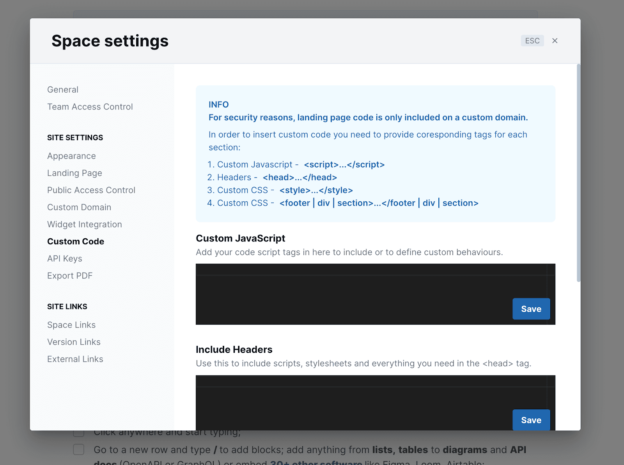Image resolution: width=624 pixels, height=465 pixels.
Task: Go to Team Access Control
Action: pos(90,107)
